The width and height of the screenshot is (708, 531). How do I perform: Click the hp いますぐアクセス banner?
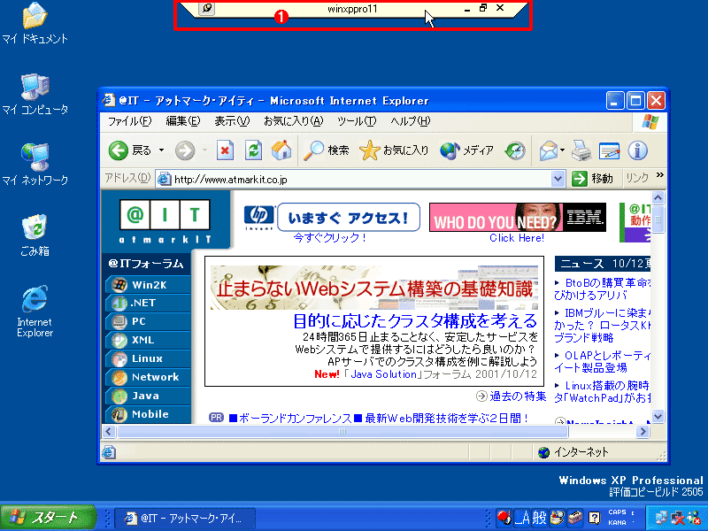[x=332, y=217]
